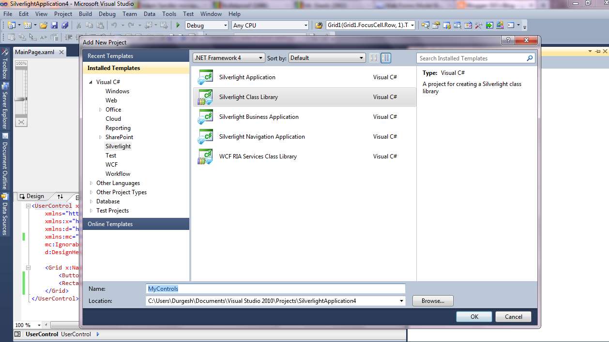This screenshot has height=342, width=609.
Task: Click the dialog's Help question mark button
Action: [x=507, y=41]
